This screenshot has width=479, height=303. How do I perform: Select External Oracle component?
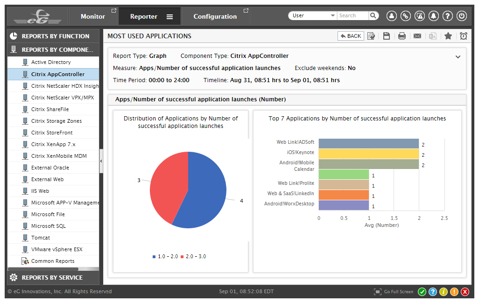53,168
